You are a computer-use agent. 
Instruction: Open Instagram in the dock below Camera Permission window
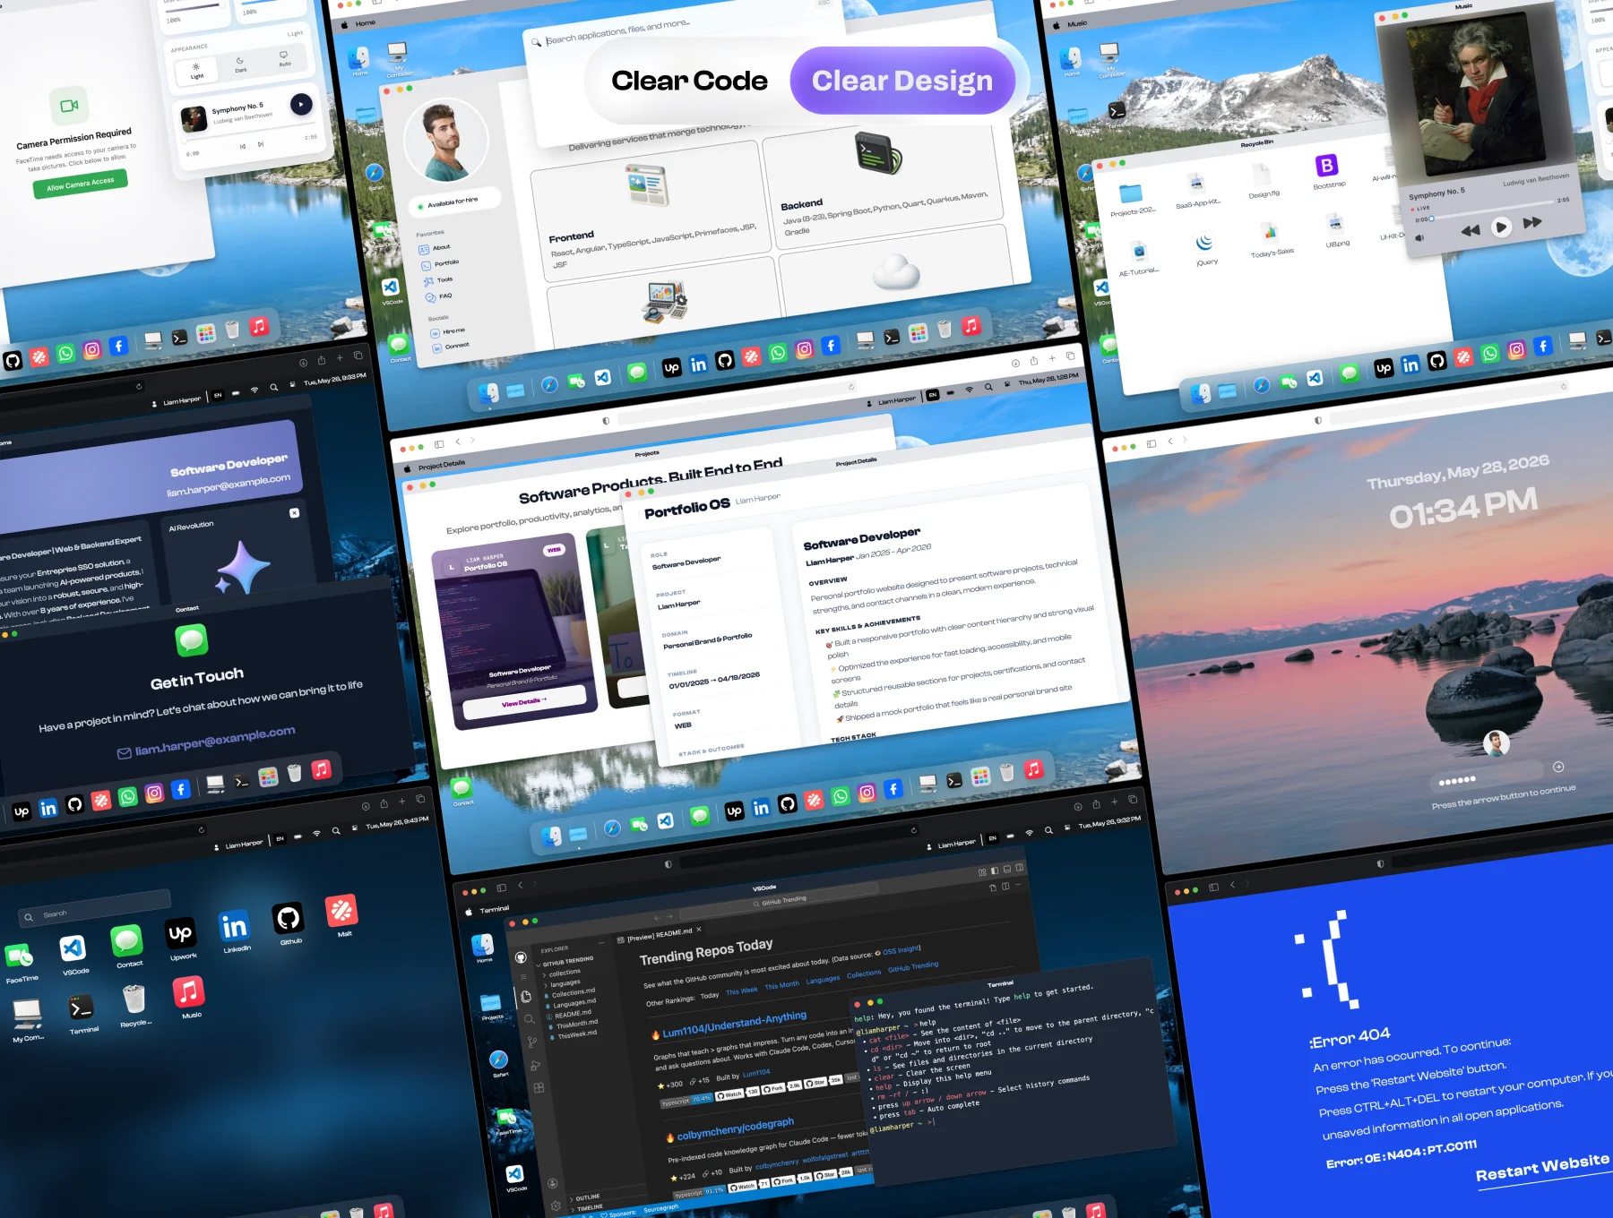coord(91,350)
